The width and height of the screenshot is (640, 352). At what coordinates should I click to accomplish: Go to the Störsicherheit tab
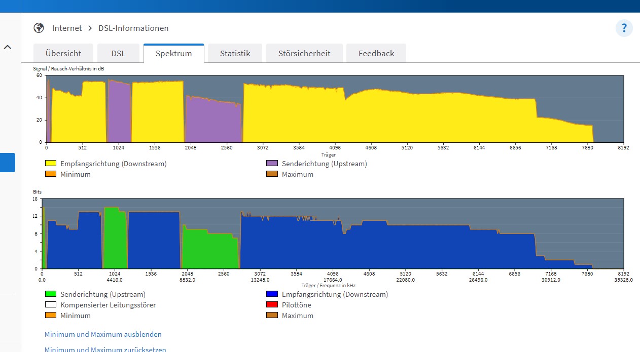point(304,53)
